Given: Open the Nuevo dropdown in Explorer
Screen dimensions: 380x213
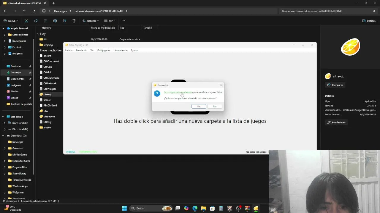Looking at the screenshot, I should pos(11,21).
